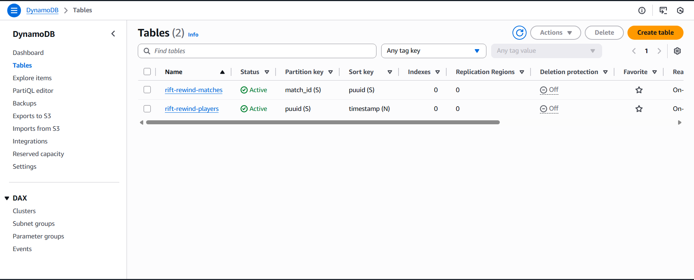Collapse the DAX section
This screenshot has width=694, height=280.
[7, 198]
